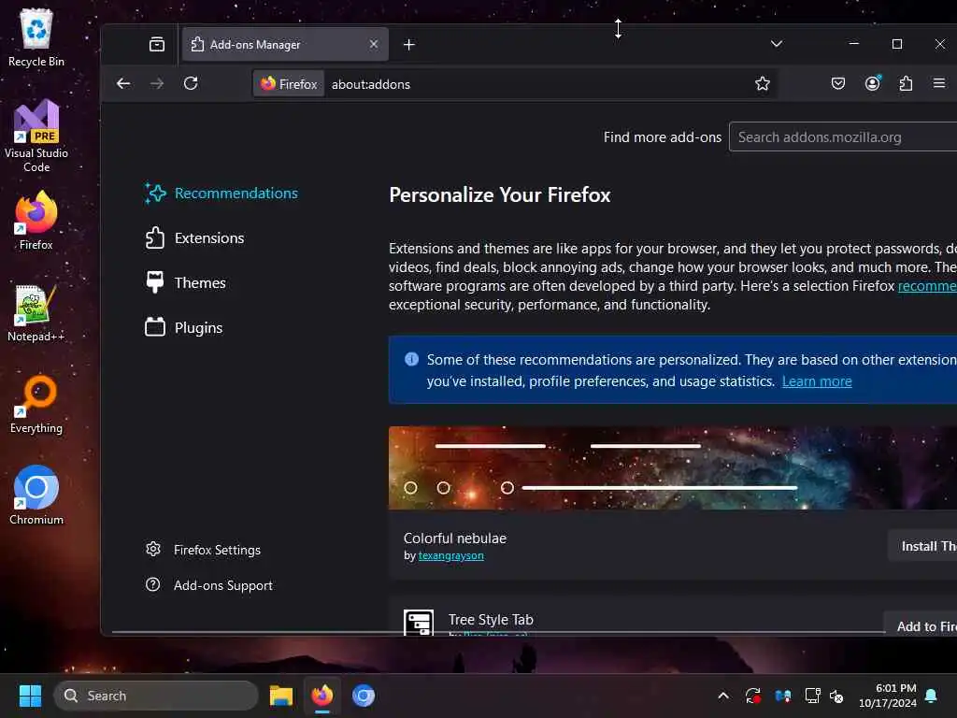Close the Add-ons Manager tab
The height and width of the screenshot is (718, 957).
click(374, 44)
